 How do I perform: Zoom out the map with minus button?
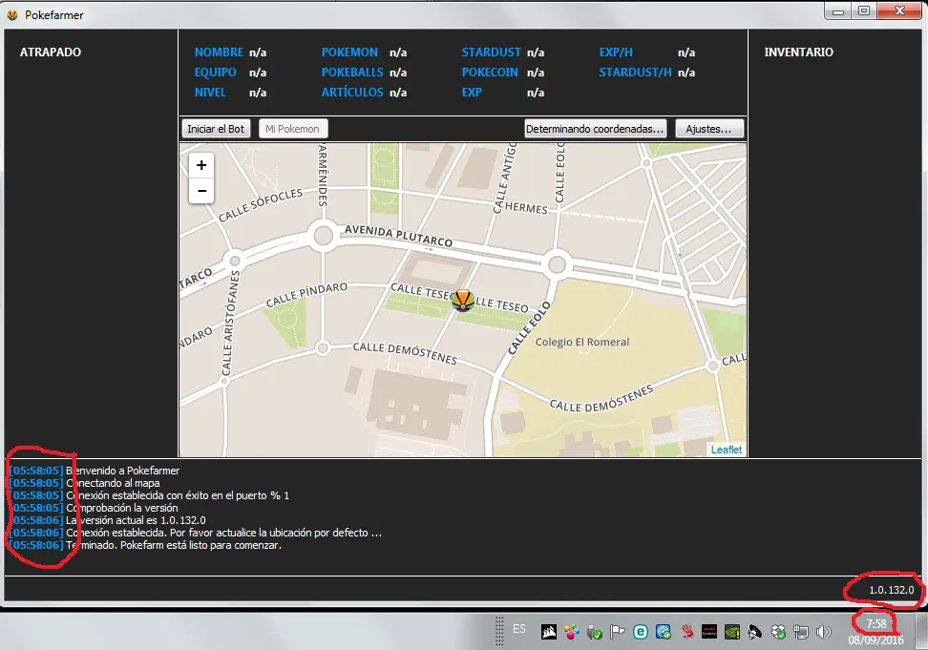[x=201, y=191]
